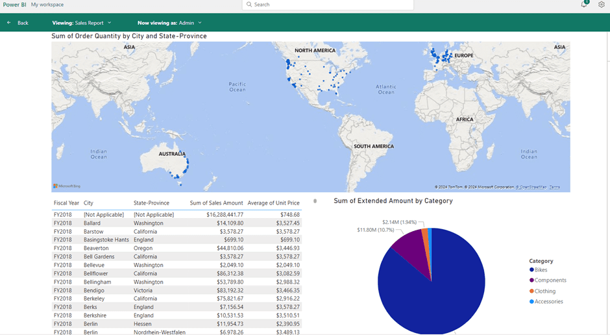Click the Back arrow icon
Screen dimensions: 610x335
click(9, 23)
